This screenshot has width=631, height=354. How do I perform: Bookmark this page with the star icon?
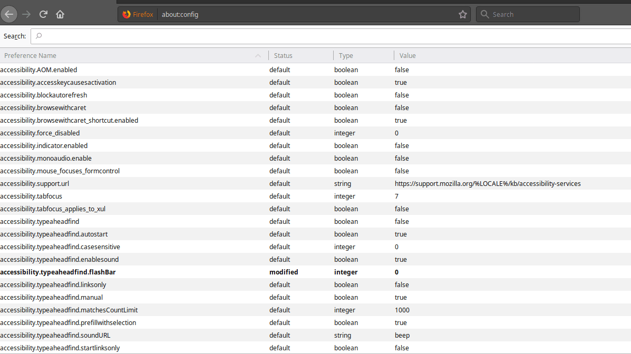click(462, 14)
